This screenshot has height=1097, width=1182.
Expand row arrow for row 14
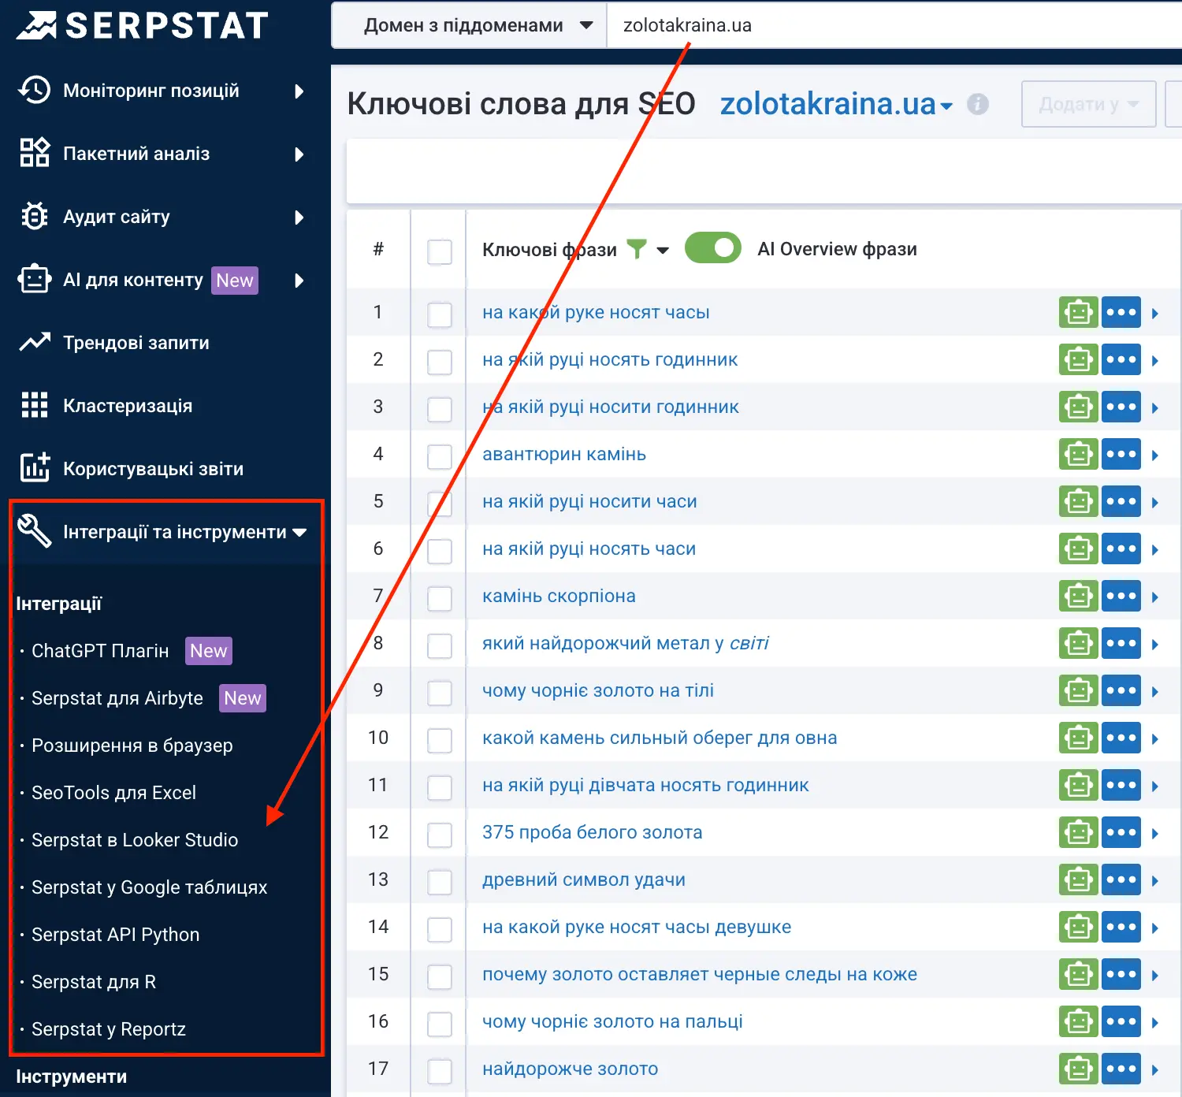pos(1155,928)
